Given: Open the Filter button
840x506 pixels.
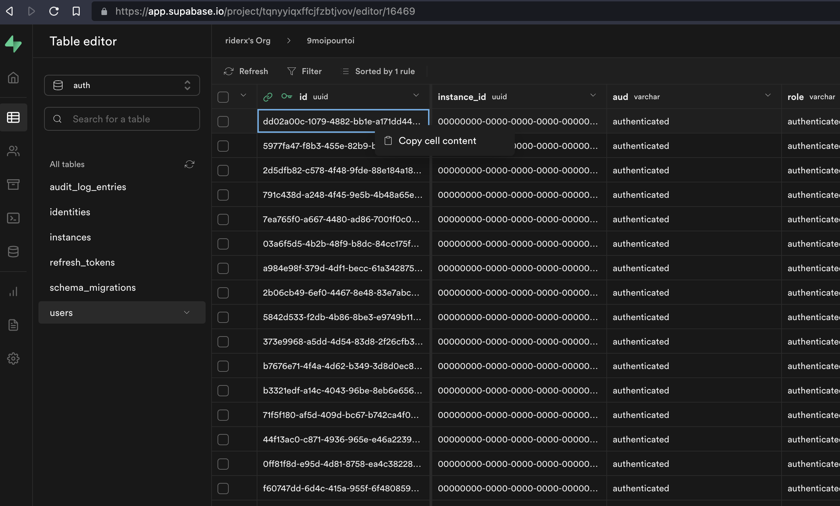Looking at the screenshot, I should [x=304, y=71].
